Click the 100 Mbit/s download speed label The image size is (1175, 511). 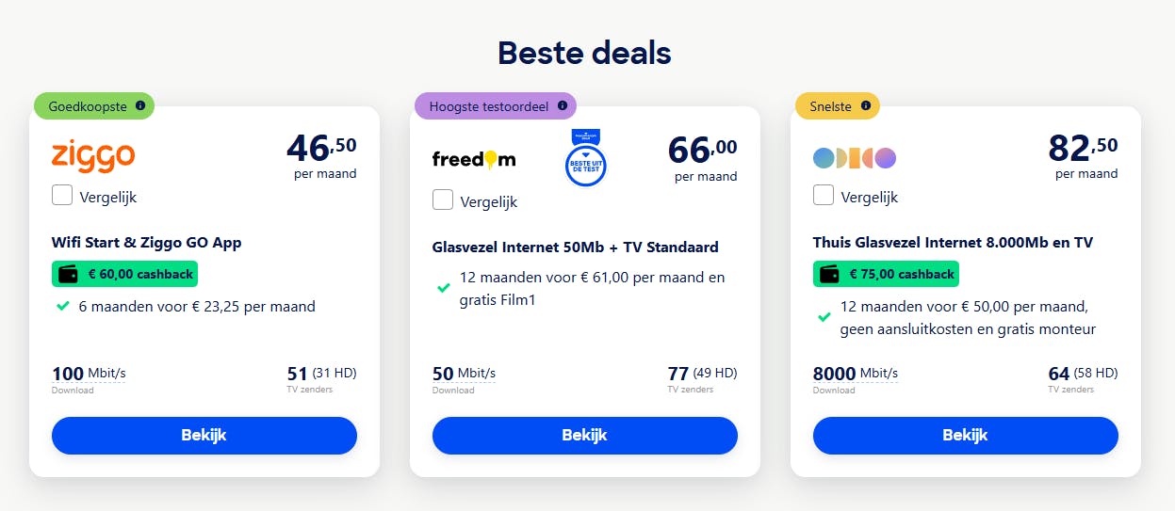click(89, 375)
